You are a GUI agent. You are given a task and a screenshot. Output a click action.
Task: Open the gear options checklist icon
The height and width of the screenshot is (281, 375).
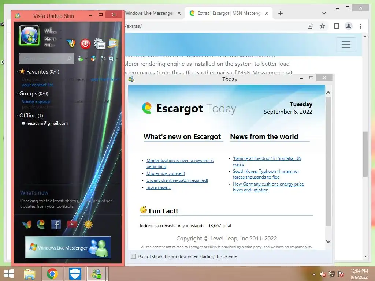coord(100,44)
